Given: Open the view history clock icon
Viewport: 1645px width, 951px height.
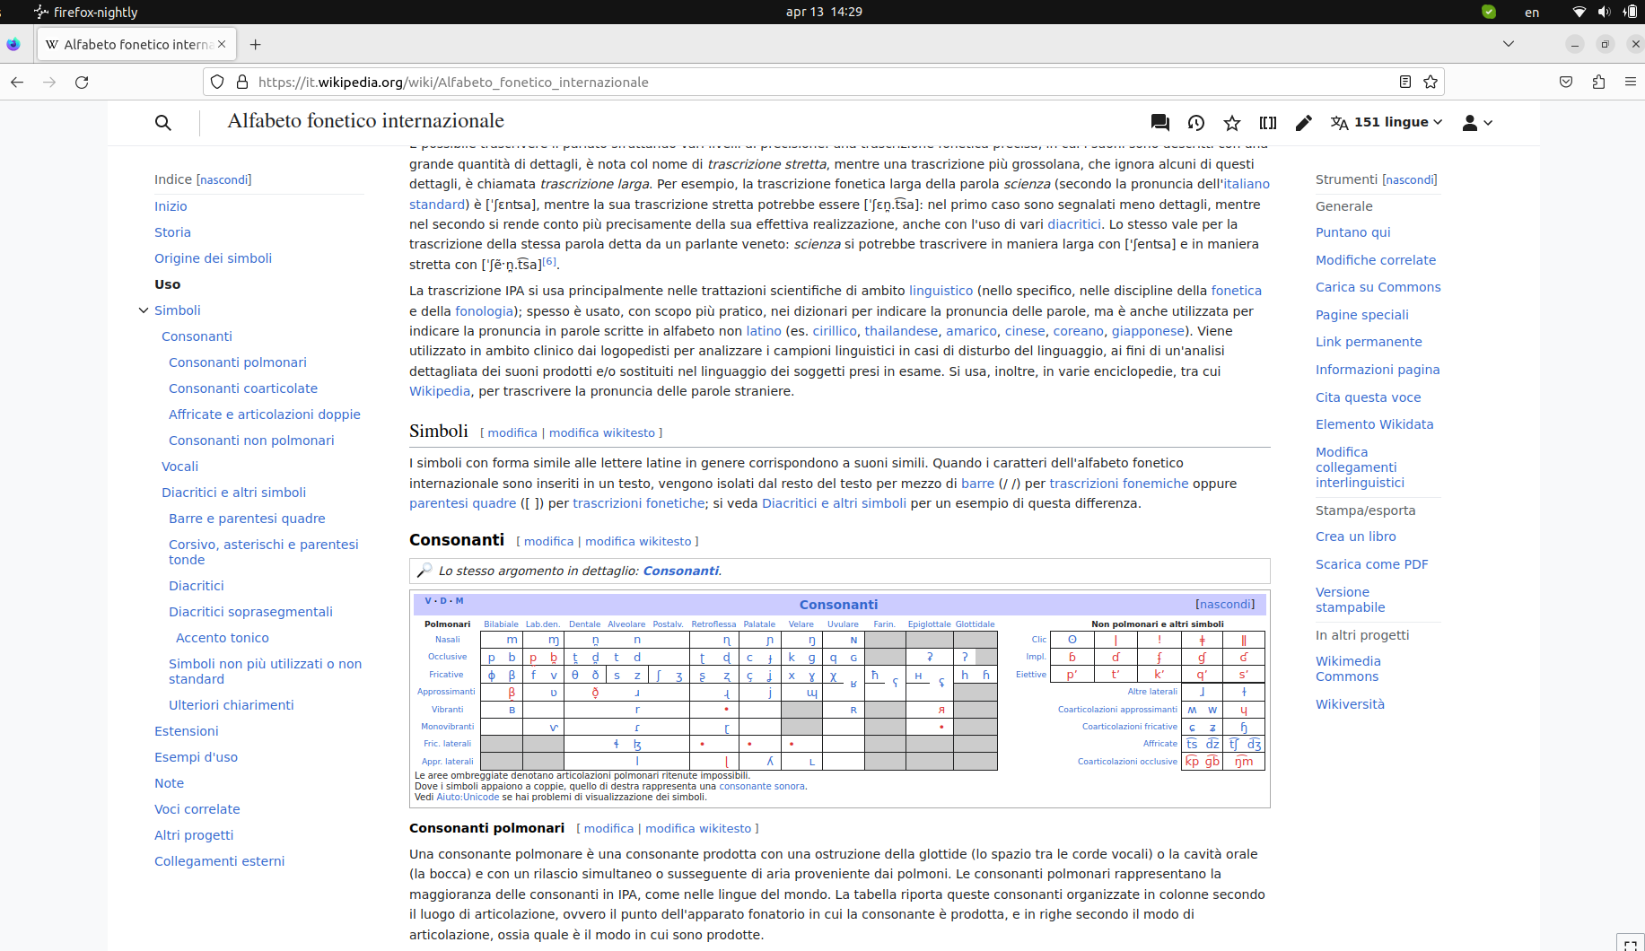Looking at the screenshot, I should point(1195,122).
